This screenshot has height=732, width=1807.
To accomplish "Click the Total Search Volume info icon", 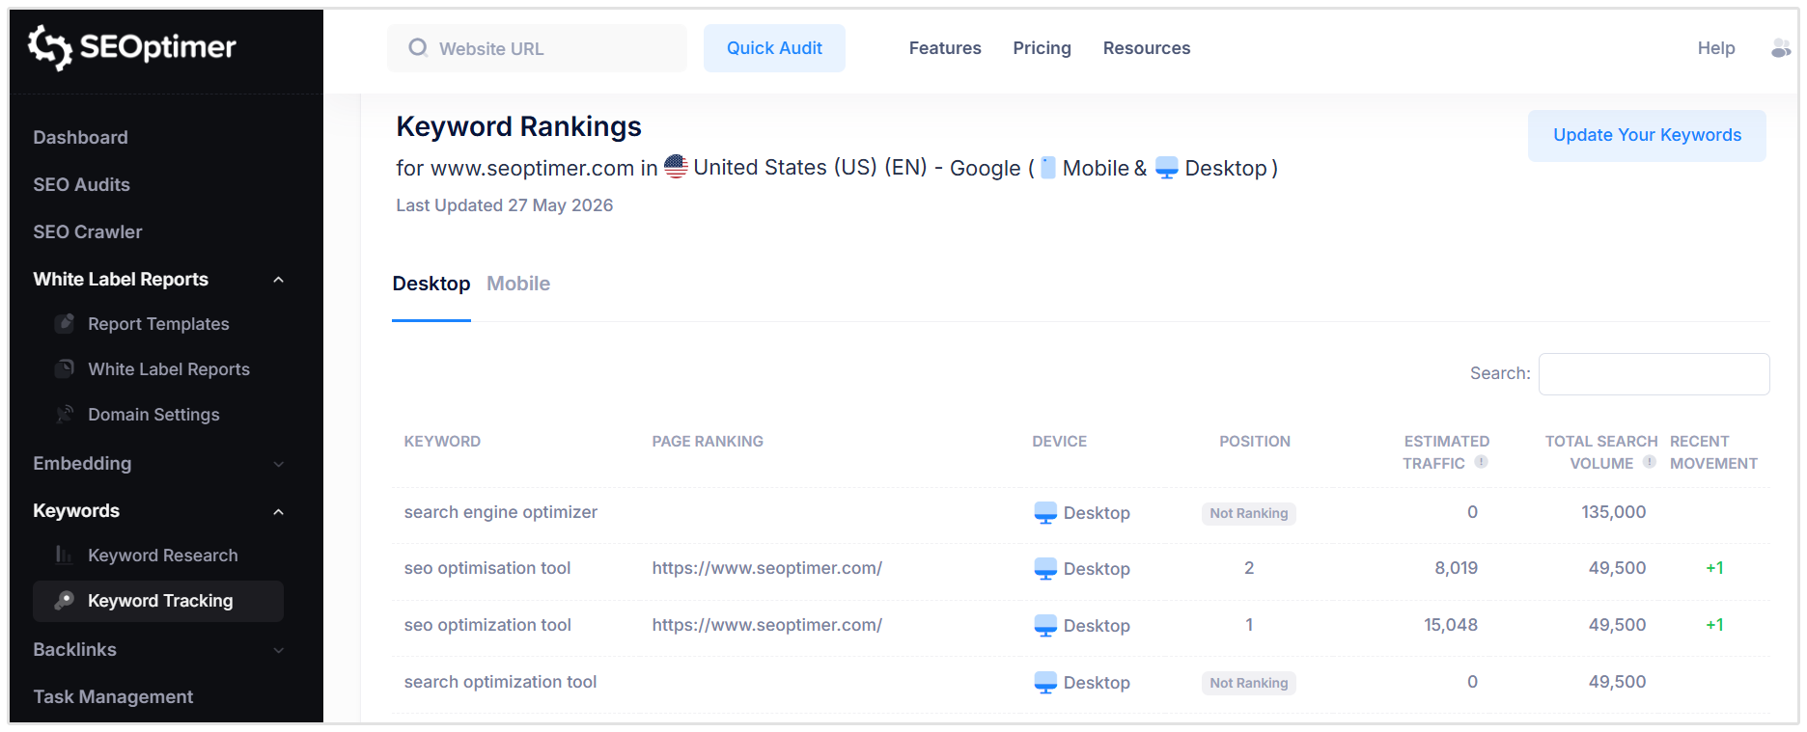I will pyautogui.click(x=1650, y=462).
